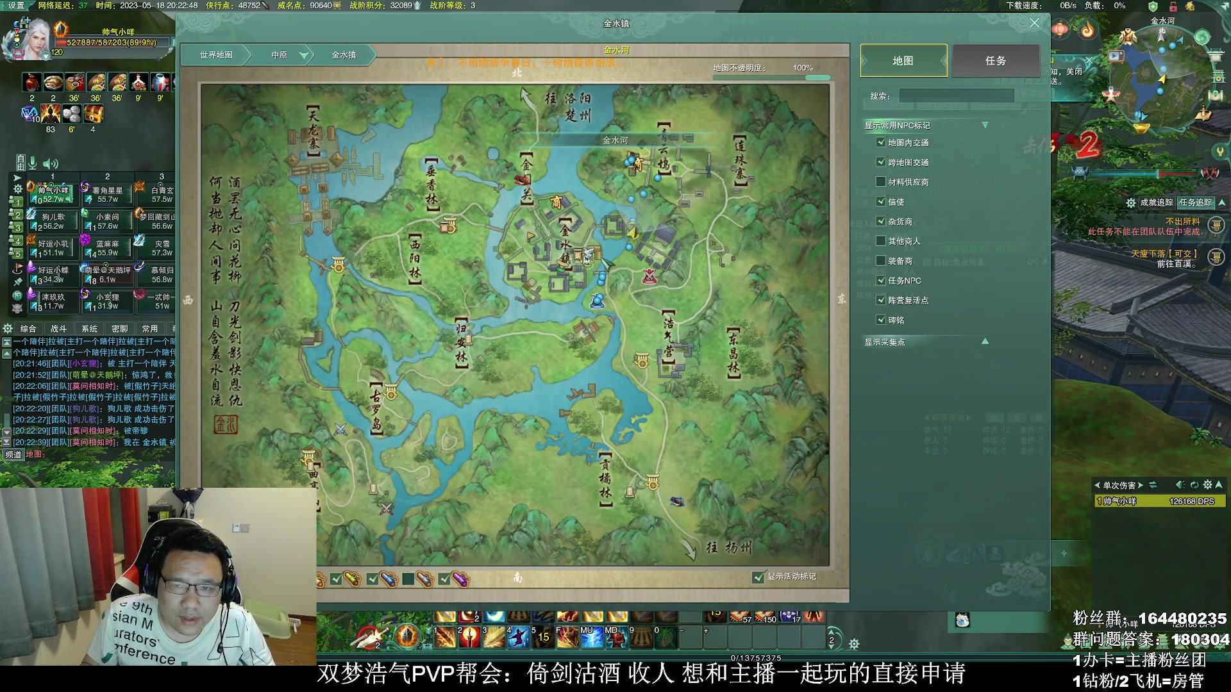Toggle the 阵营复活点 checkbox

tap(881, 300)
